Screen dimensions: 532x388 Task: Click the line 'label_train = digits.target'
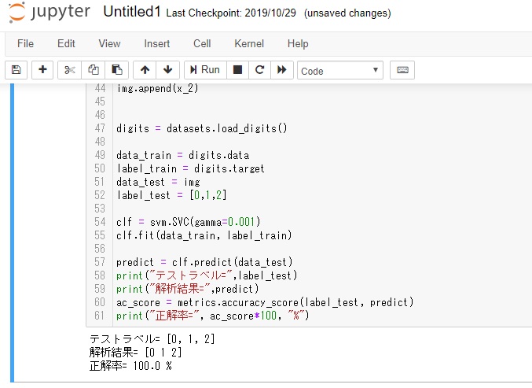[190, 168]
